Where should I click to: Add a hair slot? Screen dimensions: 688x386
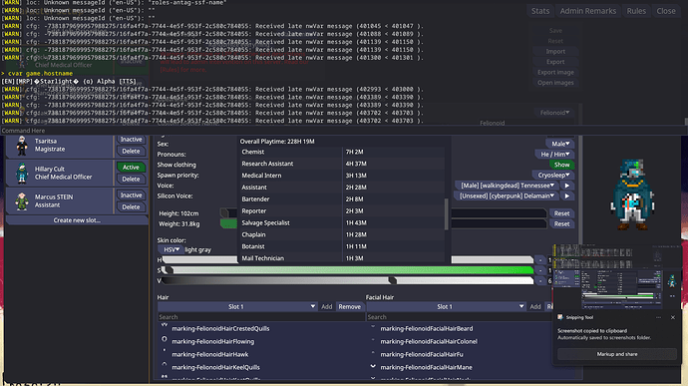tap(326, 306)
